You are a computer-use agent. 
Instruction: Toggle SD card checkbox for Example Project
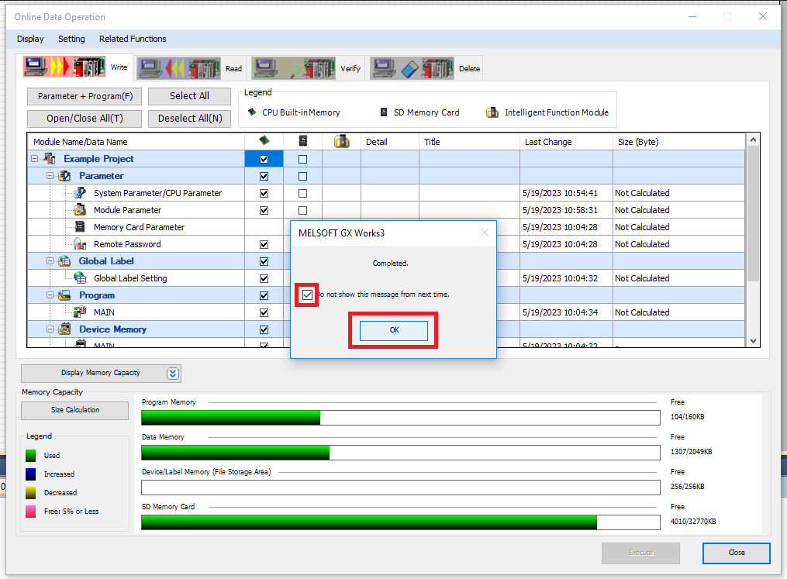coord(302,159)
